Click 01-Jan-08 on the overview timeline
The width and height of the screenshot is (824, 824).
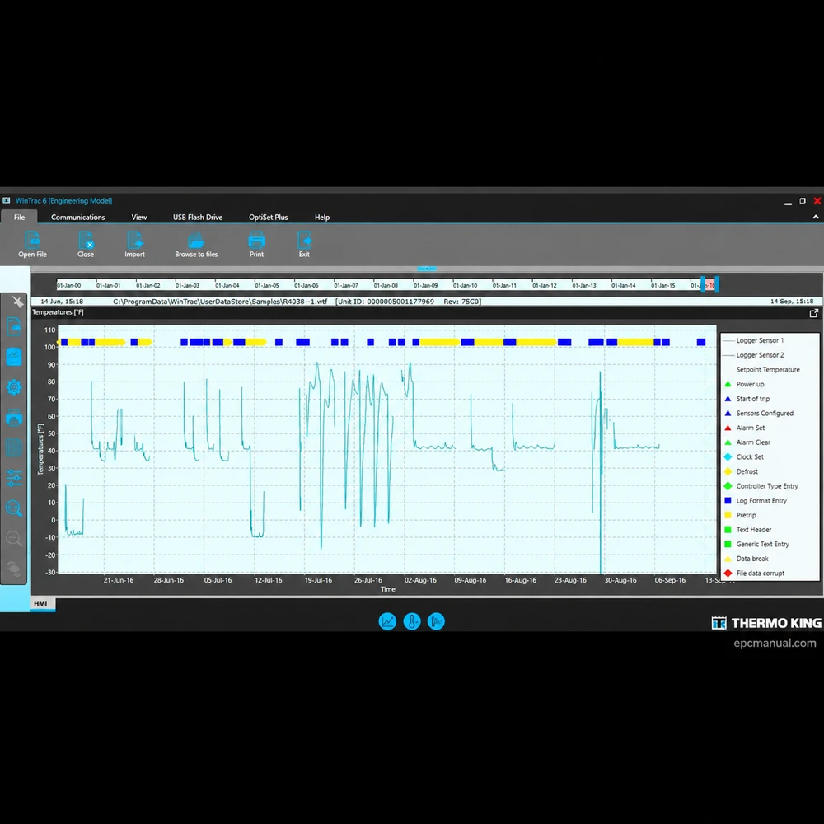pyautogui.click(x=386, y=285)
